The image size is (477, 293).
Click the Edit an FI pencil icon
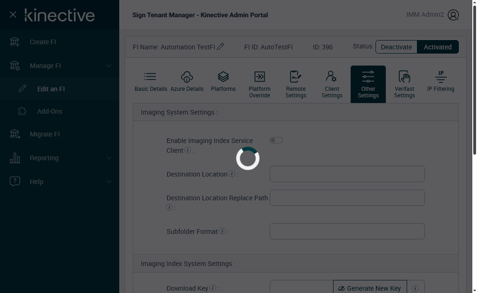pyautogui.click(x=22, y=89)
